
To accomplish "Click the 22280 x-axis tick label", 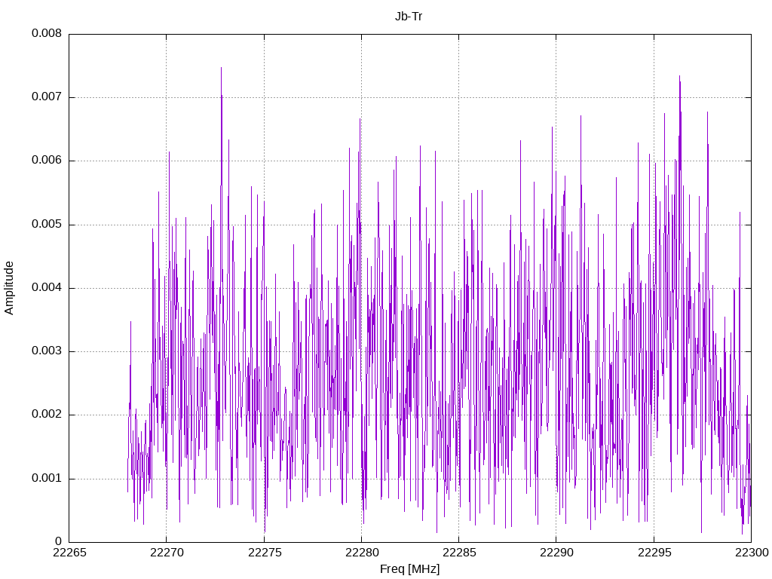I will 362,553.
